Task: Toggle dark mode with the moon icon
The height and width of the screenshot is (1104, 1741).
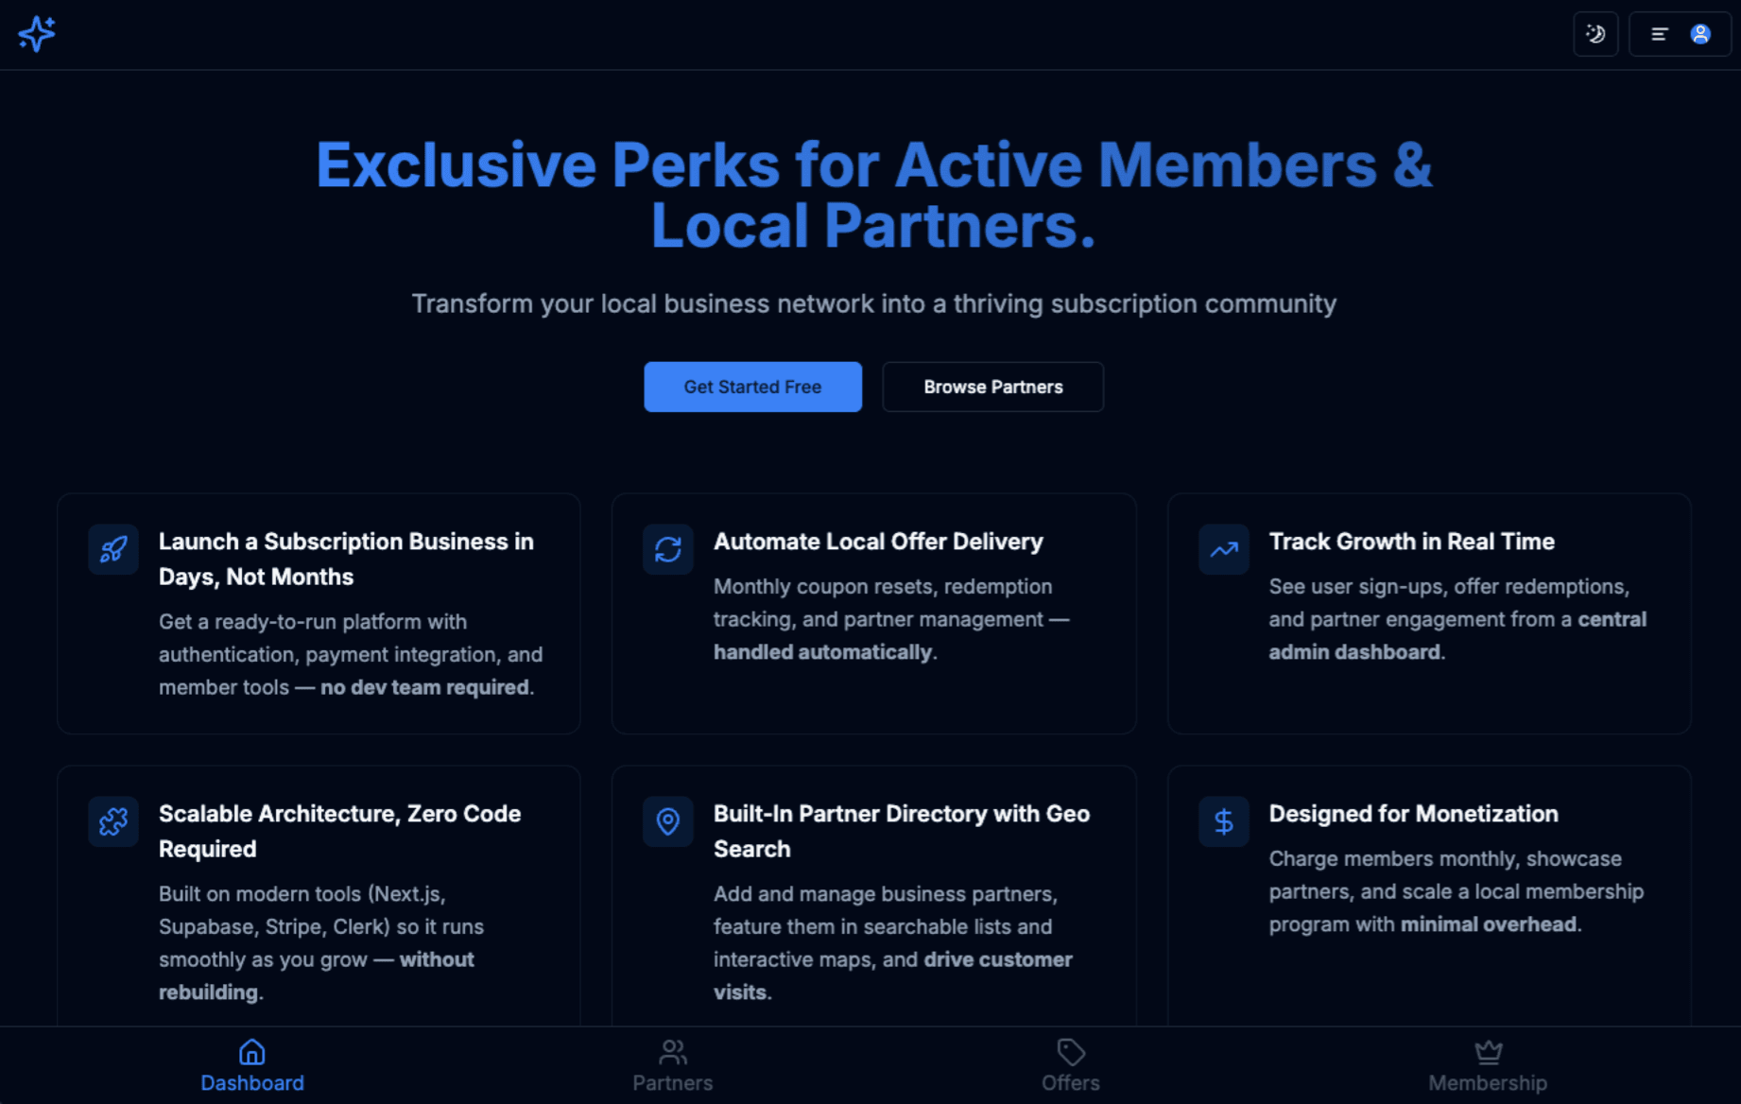Action: coord(1595,34)
